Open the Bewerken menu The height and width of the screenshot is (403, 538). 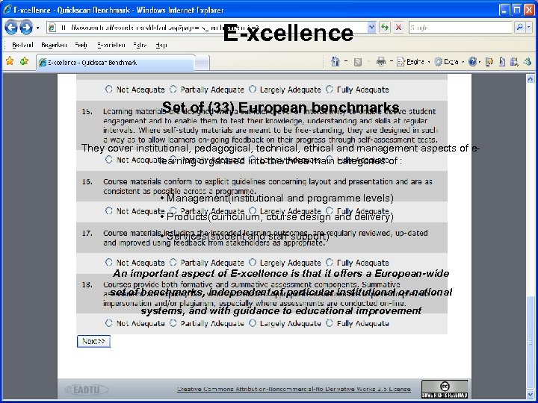click(54, 45)
